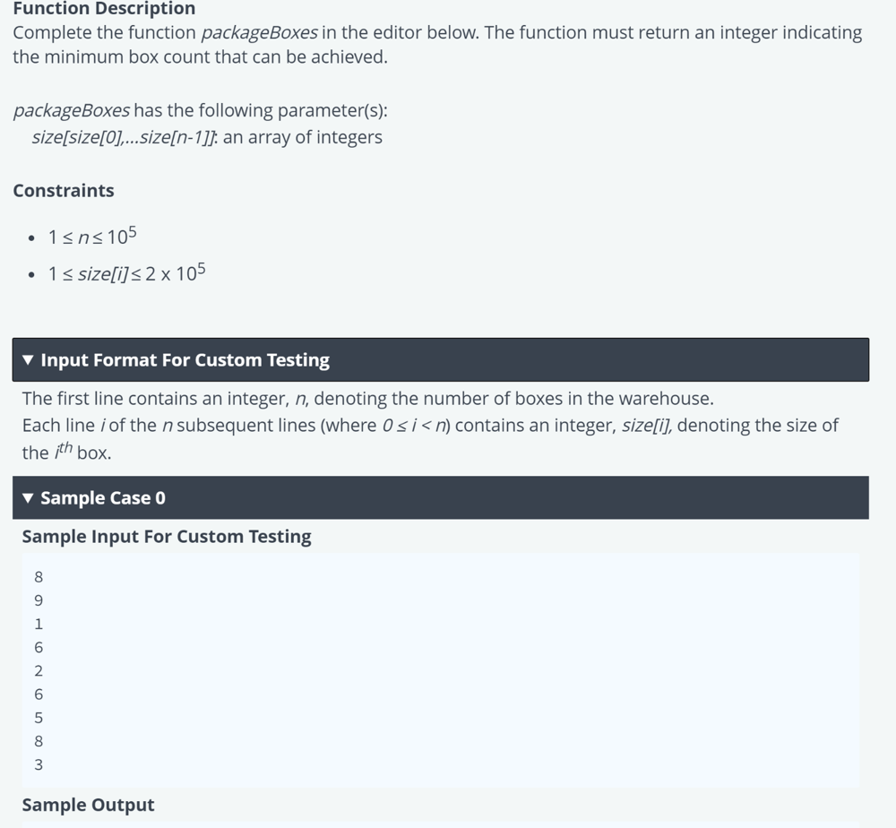The image size is (896, 828).
Task: Click the text 'The first line contains an integer'
Action: click(x=154, y=399)
